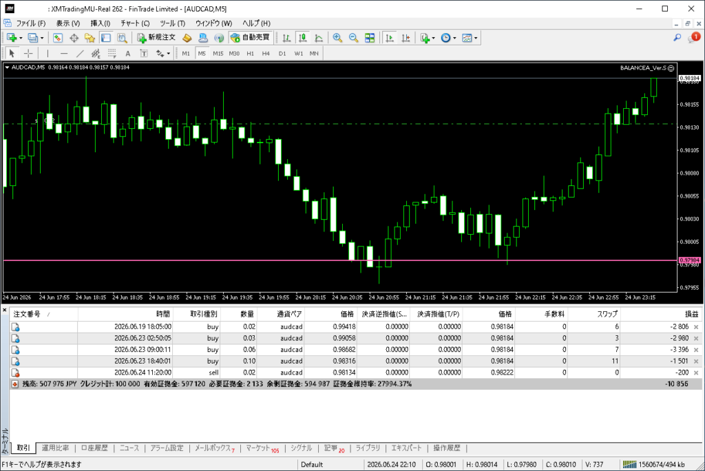Select the Fibonacci retracement tool

pos(112,54)
